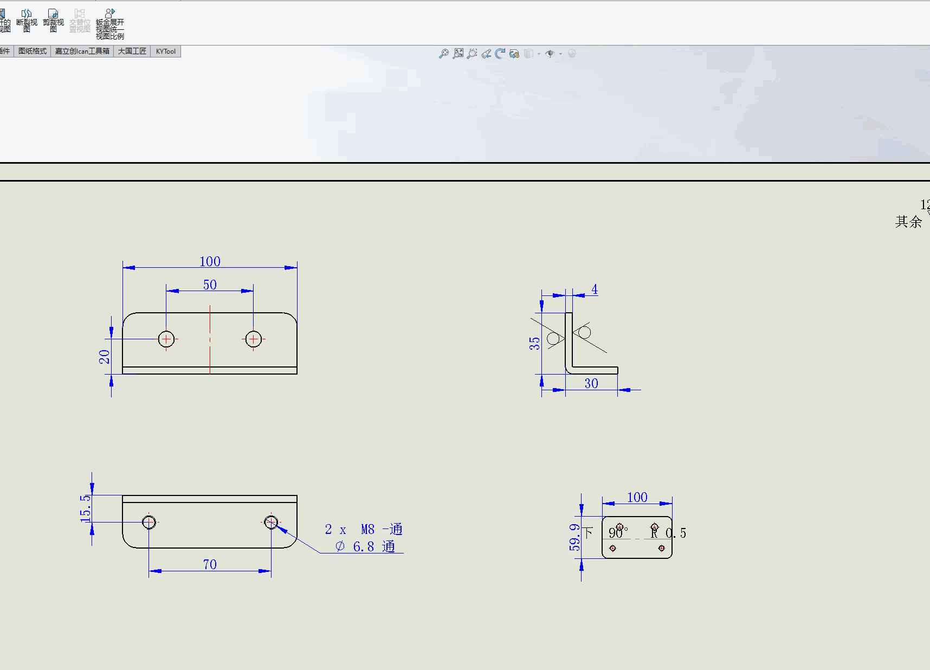Viewport: 930px width, 670px height.
Task: Click the greyed sphere scene icon
Action: coord(572,53)
